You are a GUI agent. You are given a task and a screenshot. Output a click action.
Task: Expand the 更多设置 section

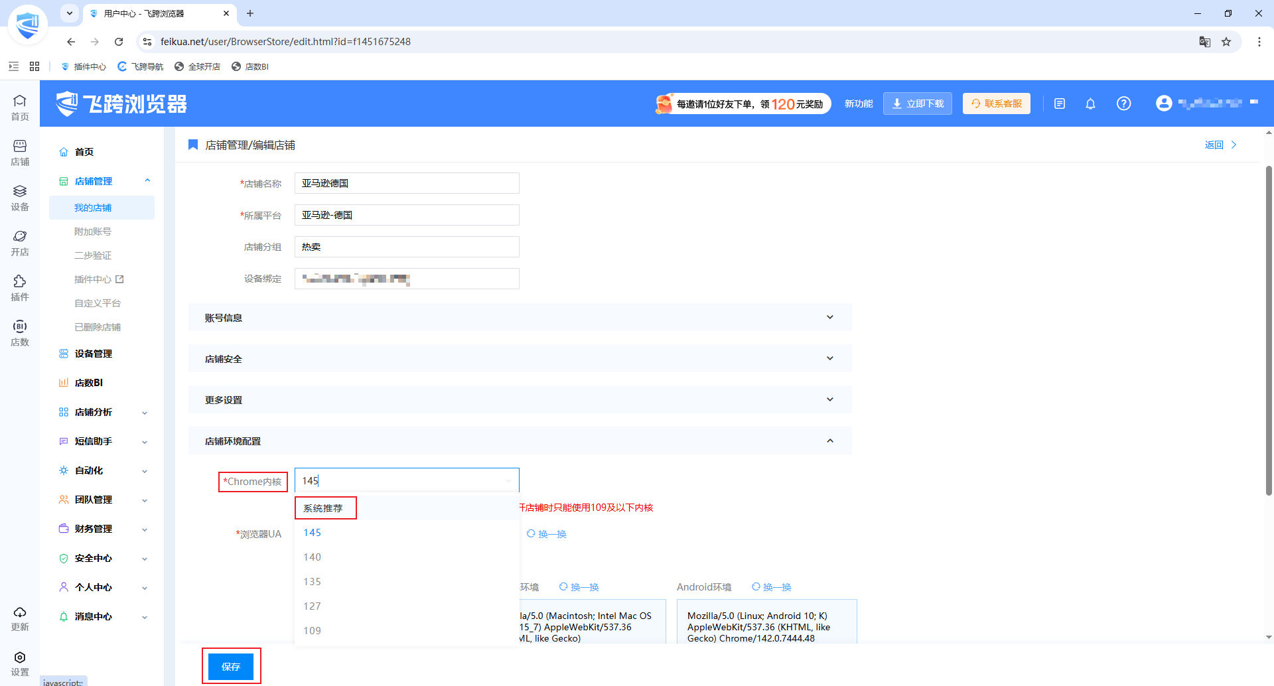[520, 400]
